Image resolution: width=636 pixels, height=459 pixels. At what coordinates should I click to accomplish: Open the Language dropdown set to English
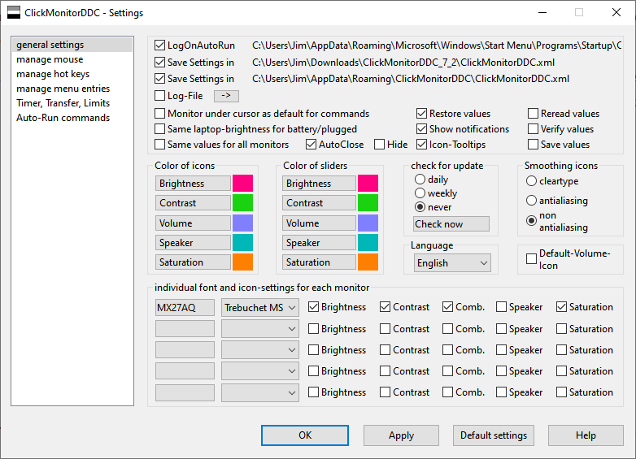click(x=452, y=263)
